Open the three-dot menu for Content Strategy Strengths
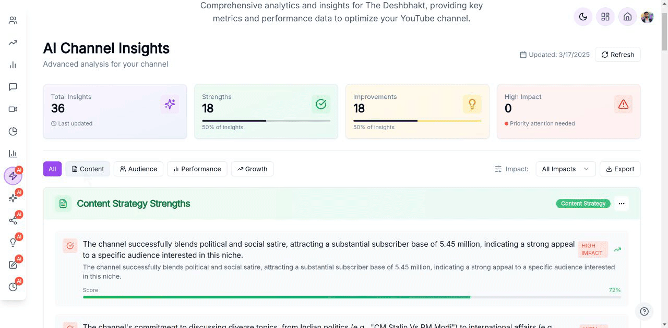668x328 pixels. [622, 204]
